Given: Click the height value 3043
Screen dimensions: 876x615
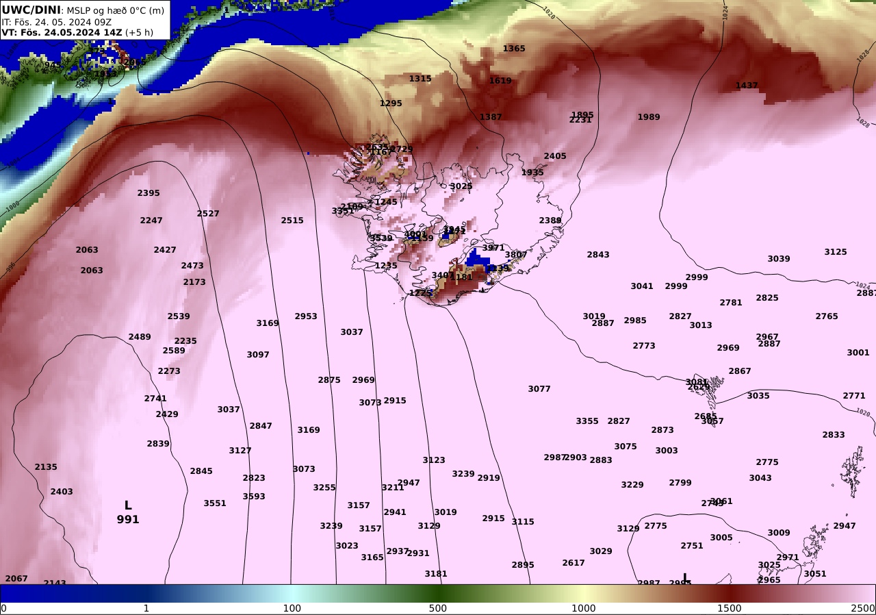Looking at the screenshot, I should [760, 478].
